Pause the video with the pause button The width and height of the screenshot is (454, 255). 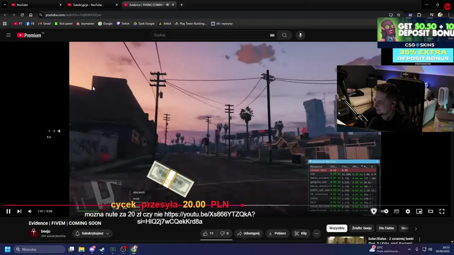tap(8, 211)
